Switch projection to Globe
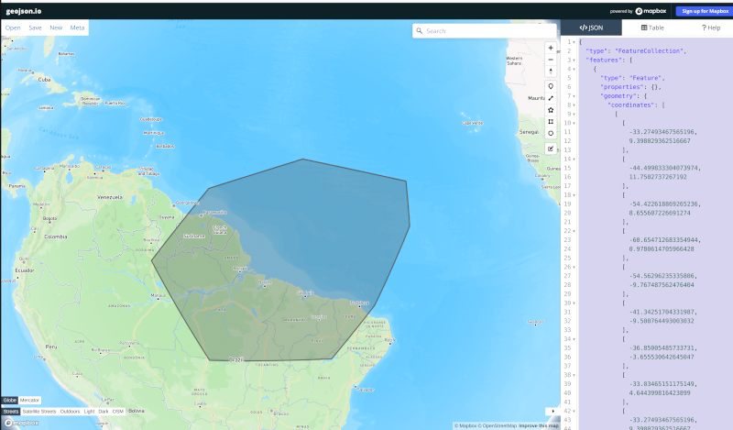 [x=10, y=400]
